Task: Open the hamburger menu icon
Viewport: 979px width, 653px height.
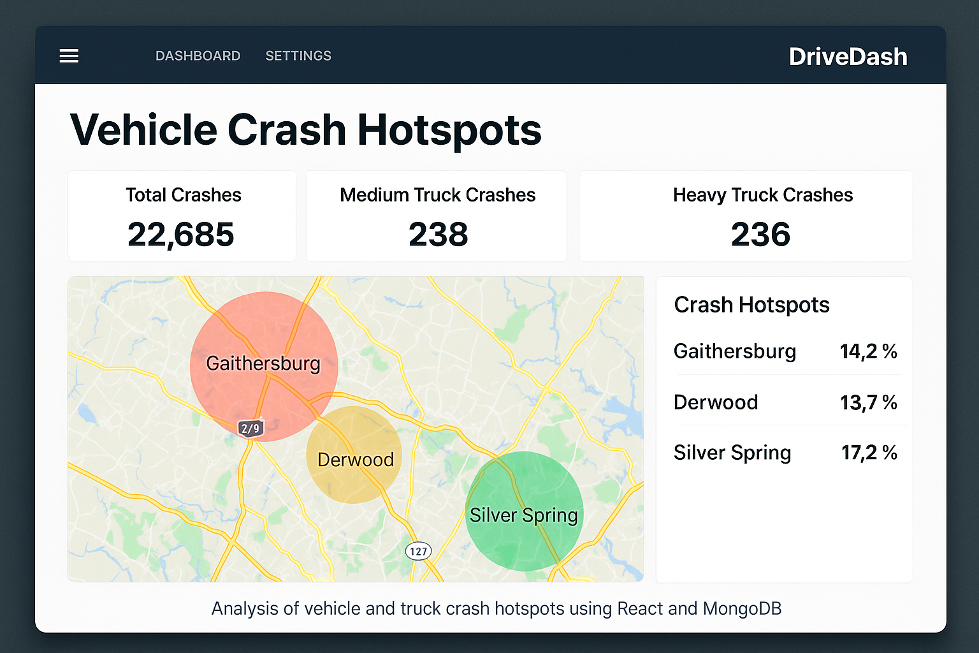Action: (x=69, y=56)
